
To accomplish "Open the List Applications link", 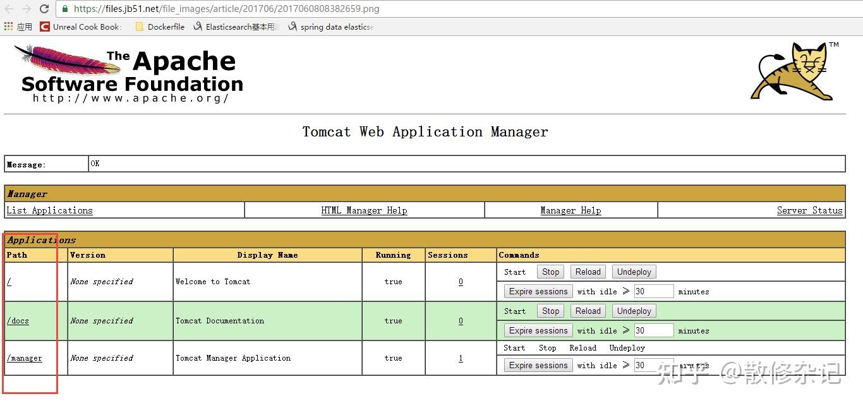I will pos(50,210).
